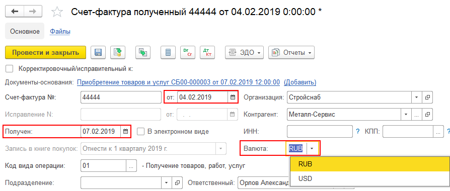Show Dr/Cr postings icon
Screen dimensions: 450x191
(188, 52)
